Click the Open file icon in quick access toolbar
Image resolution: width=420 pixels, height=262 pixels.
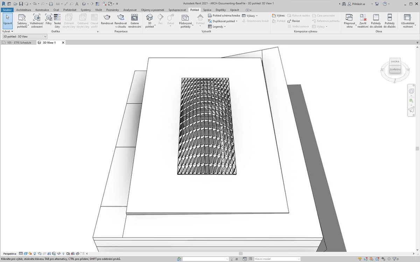[x=16, y=3]
